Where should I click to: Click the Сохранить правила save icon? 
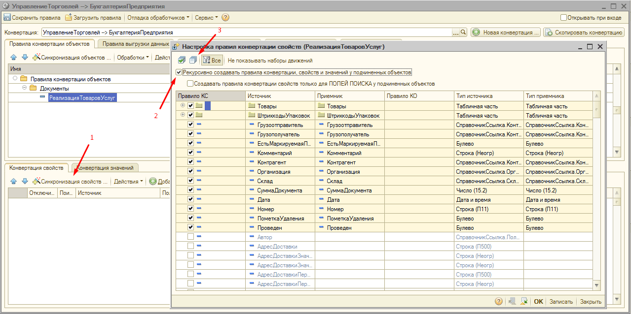click(x=7, y=17)
